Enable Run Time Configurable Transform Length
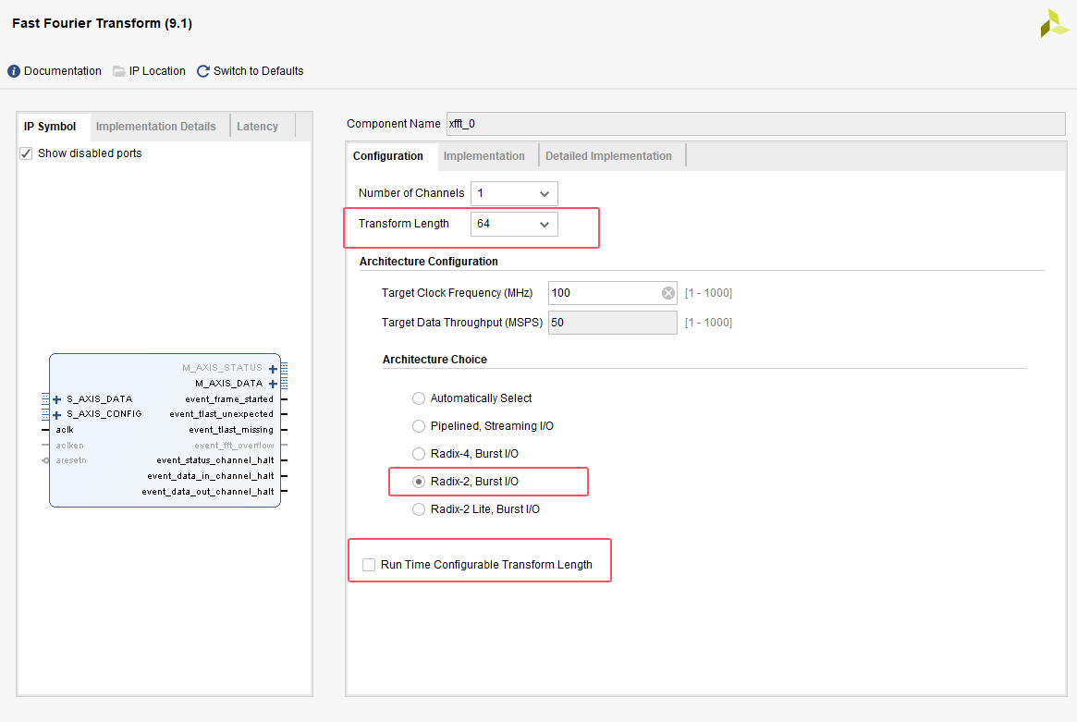This screenshot has height=722, width=1077. click(369, 565)
